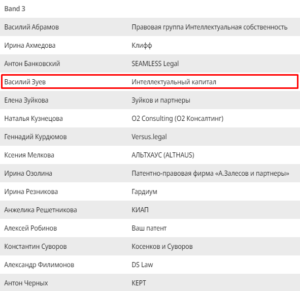Select Елена Зуйкова name
This screenshot has width=300, height=291.
tap(26, 100)
